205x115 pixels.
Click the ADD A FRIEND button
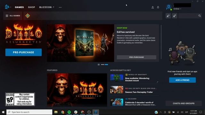[182, 80]
